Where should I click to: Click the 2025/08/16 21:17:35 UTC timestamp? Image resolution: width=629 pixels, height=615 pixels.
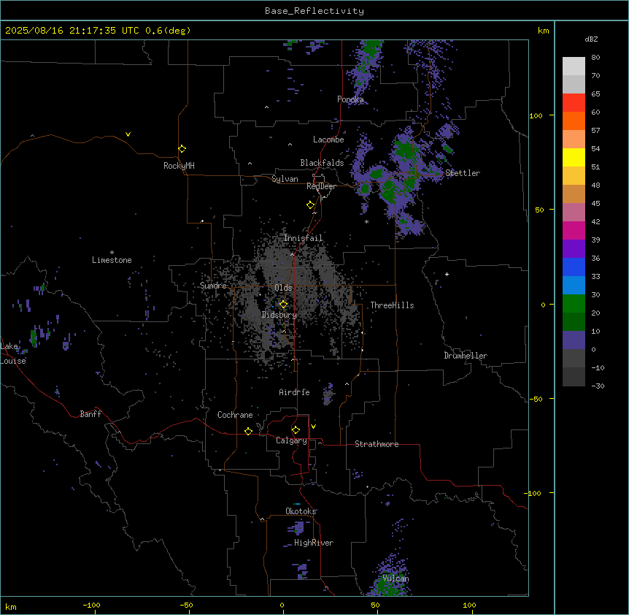[72, 31]
